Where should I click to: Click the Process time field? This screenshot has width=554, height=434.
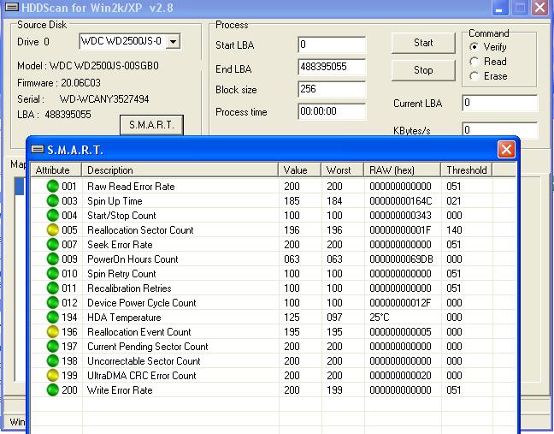click(x=332, y=111)
